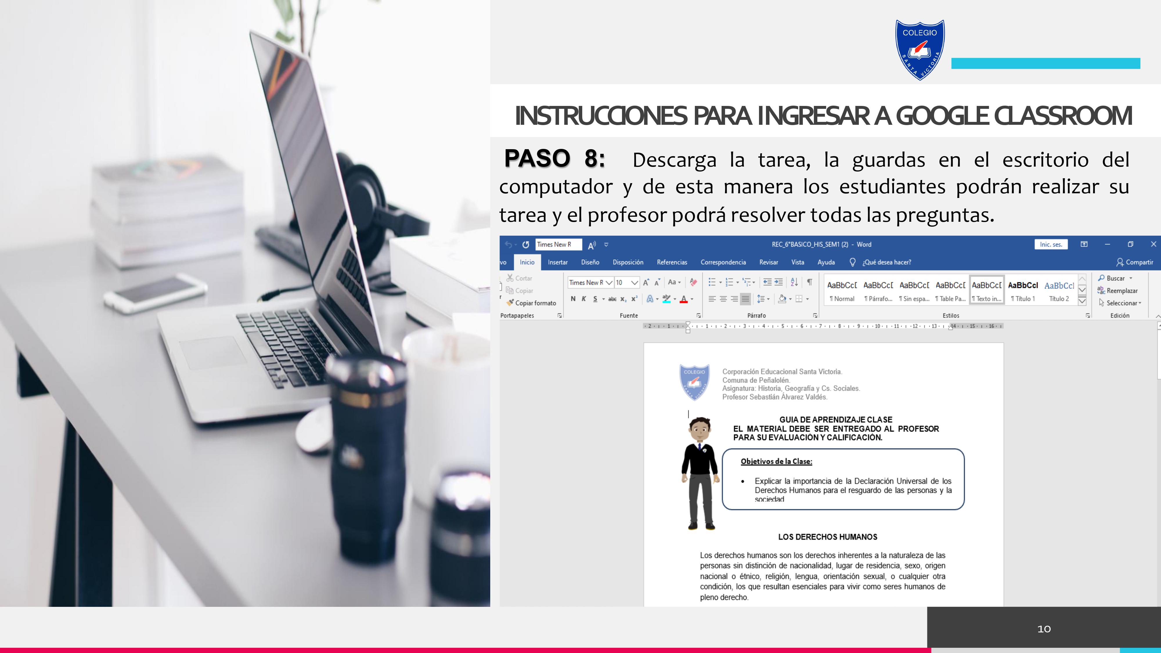Open the Aa change case dropdown
The width and height of the screenshot is (1161, 653).
(x=674, y=283)
